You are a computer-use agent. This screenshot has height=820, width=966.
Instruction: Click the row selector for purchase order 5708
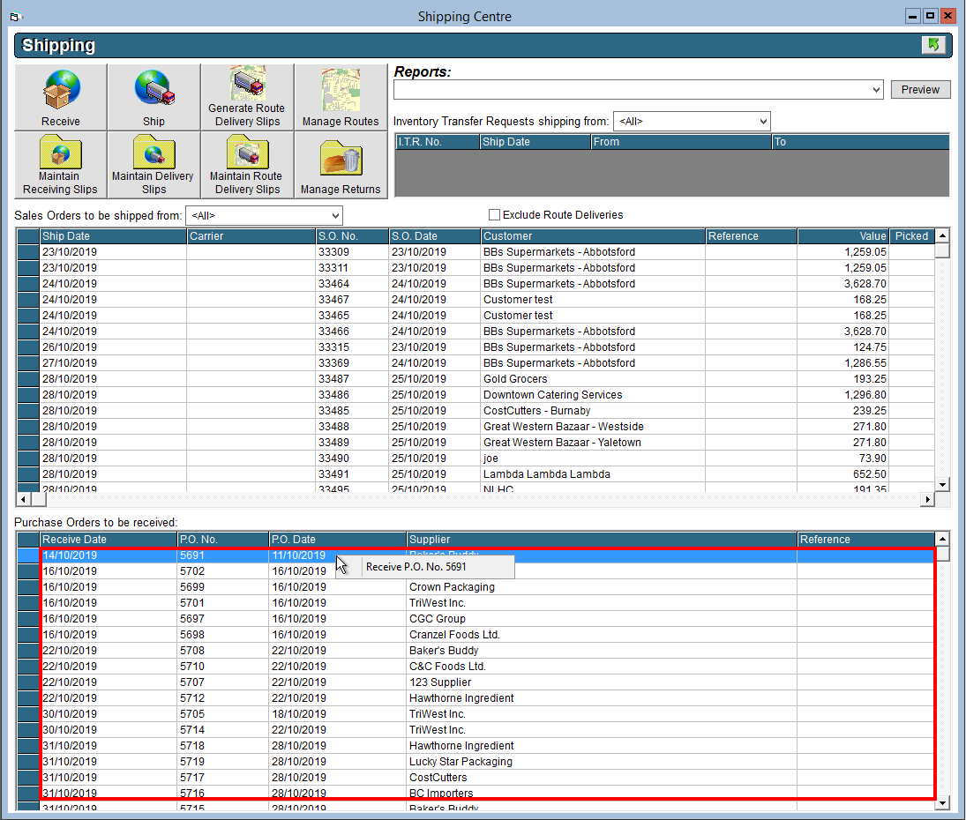27,651
